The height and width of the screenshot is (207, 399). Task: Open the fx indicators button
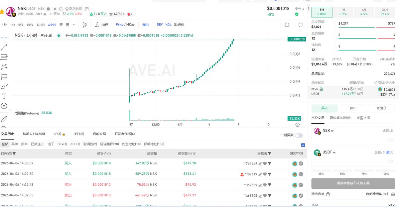(x=102, y=25)
